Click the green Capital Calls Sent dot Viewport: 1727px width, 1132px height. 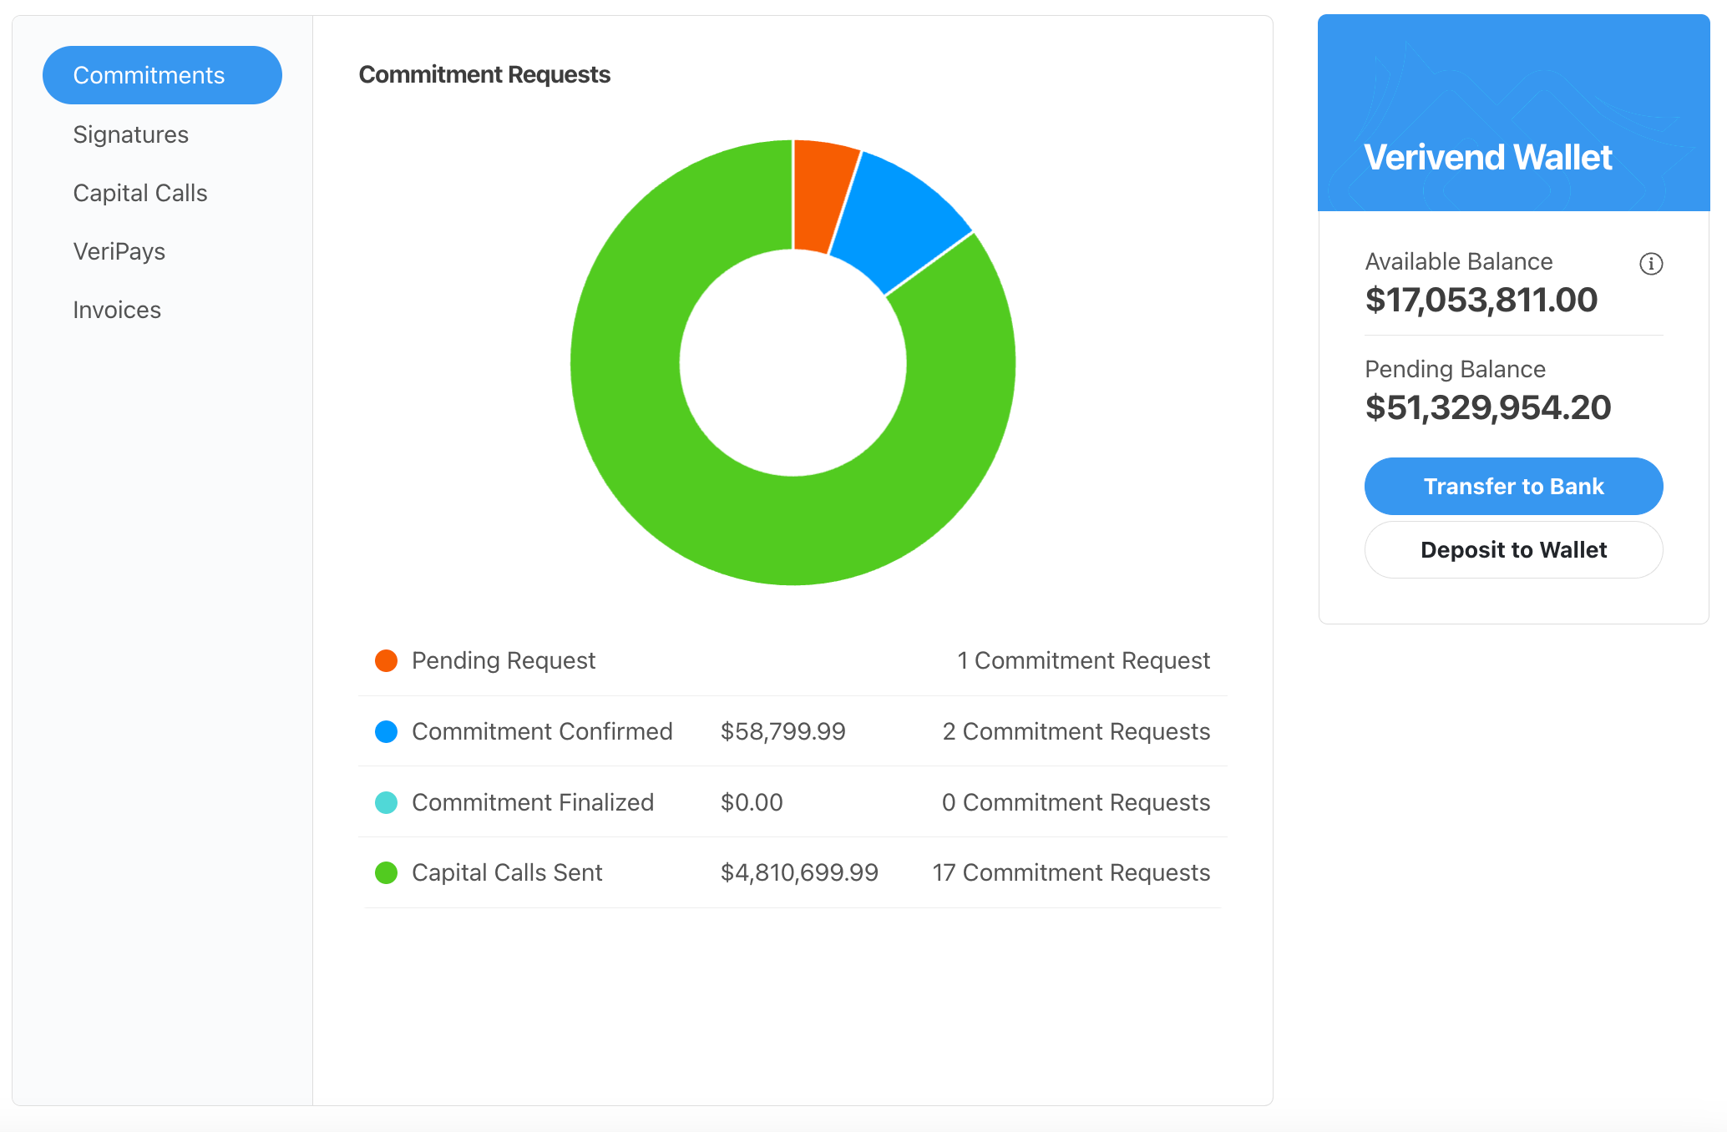coord(386,873)
